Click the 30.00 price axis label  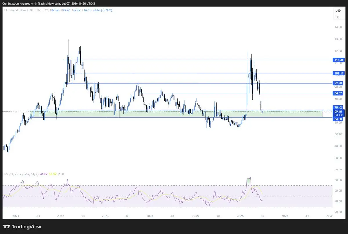(339, 158)
